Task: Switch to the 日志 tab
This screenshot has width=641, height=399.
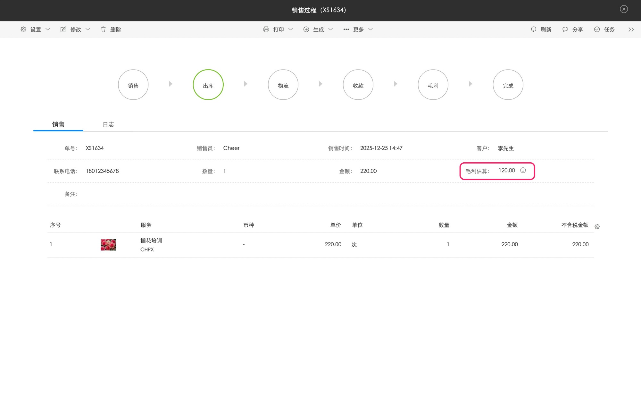Action: click(x=108, y=124)
